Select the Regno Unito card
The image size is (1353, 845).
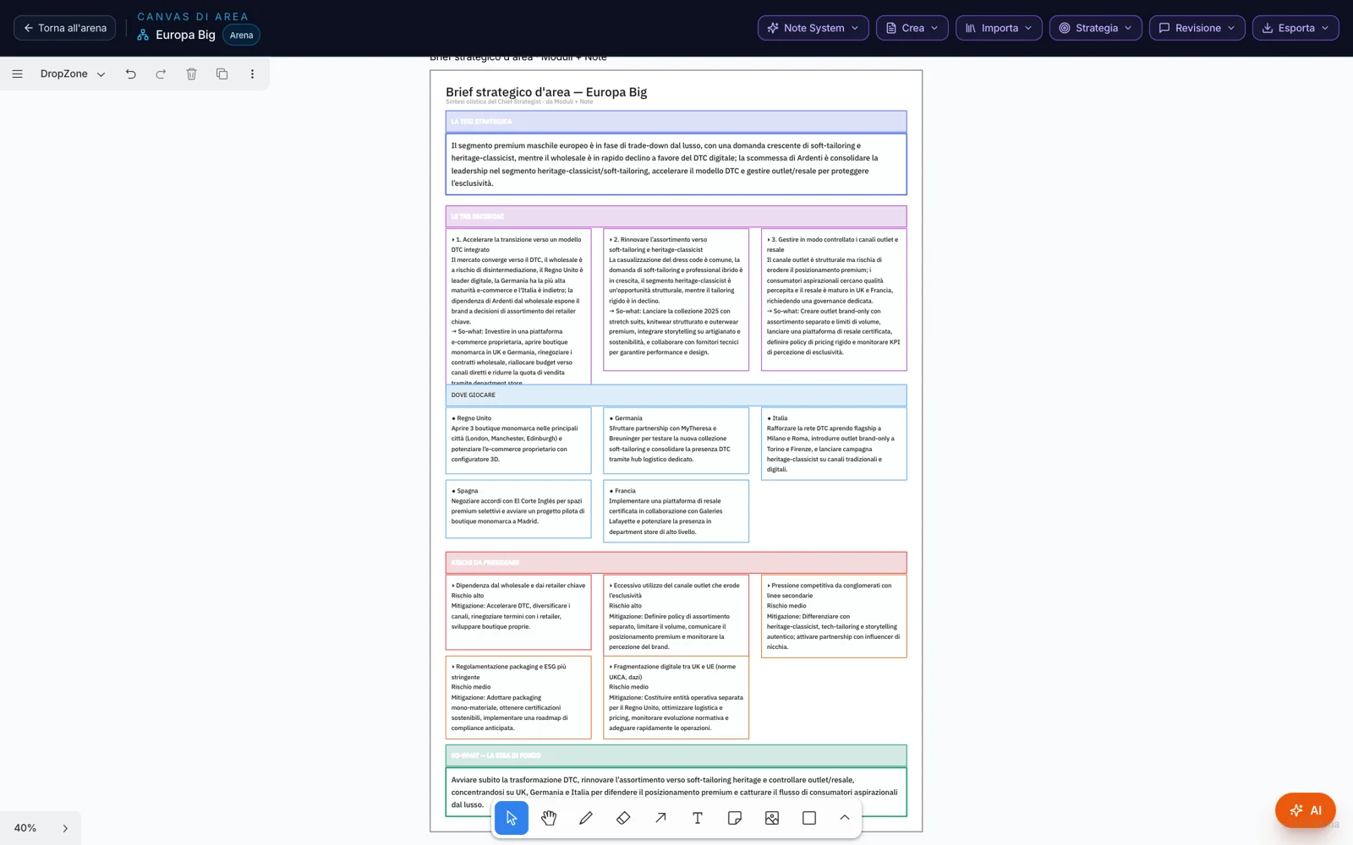(x=518, y=440)
